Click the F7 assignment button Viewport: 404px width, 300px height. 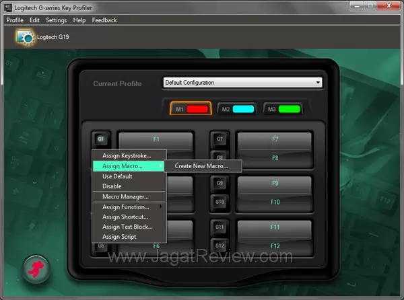275,141
